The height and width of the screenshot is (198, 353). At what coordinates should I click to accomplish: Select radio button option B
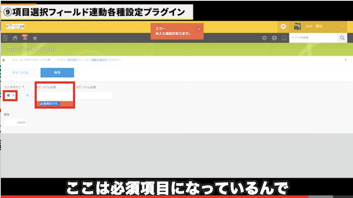coord(23,95)
